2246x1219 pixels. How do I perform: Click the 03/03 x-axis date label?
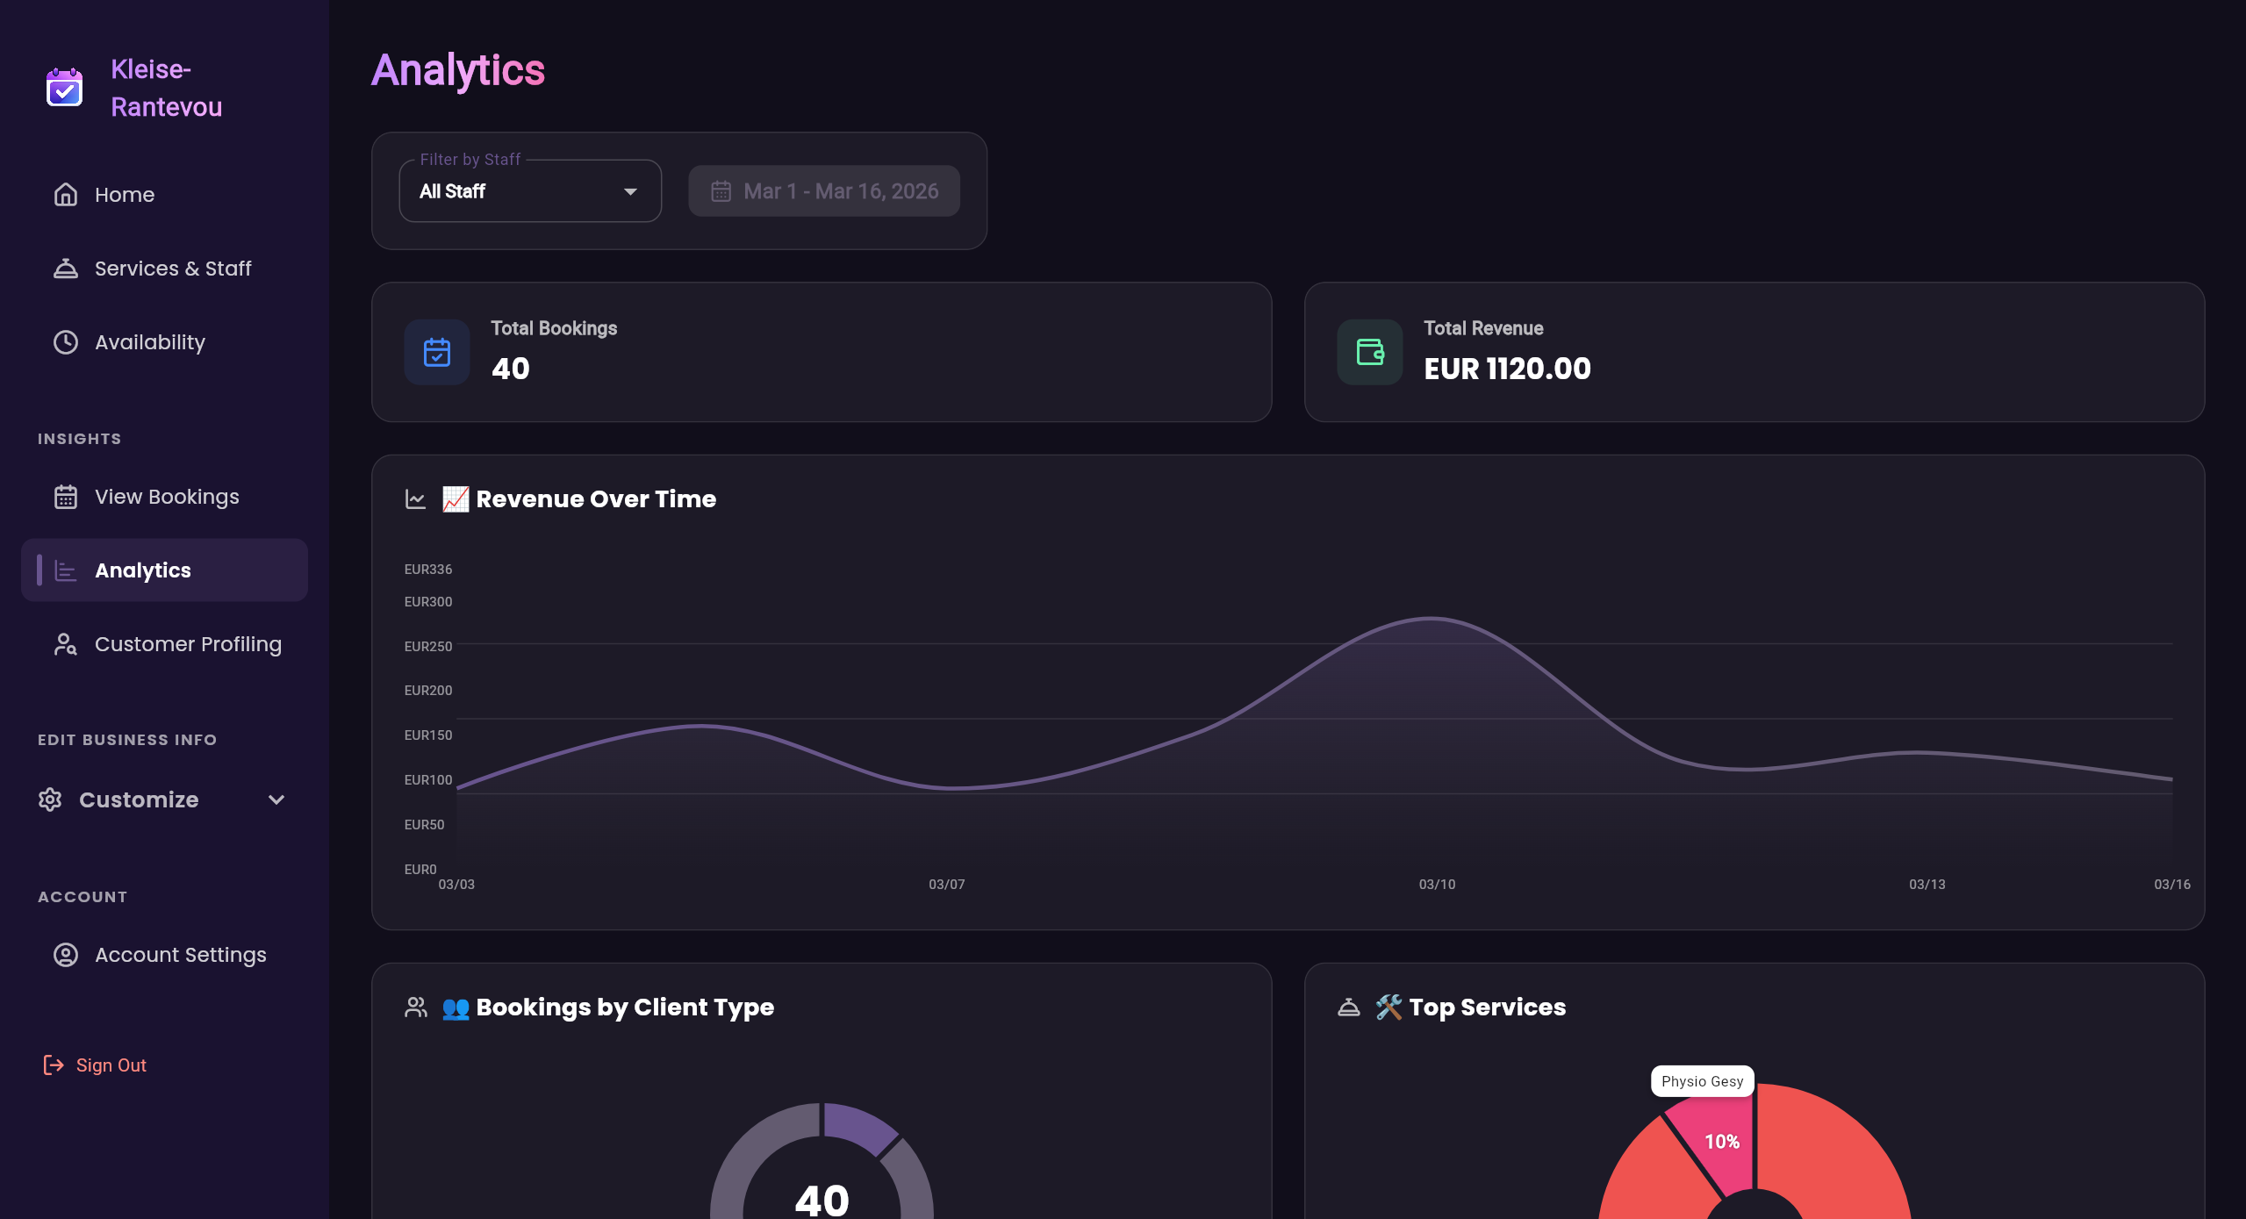(x=456, y=885)
